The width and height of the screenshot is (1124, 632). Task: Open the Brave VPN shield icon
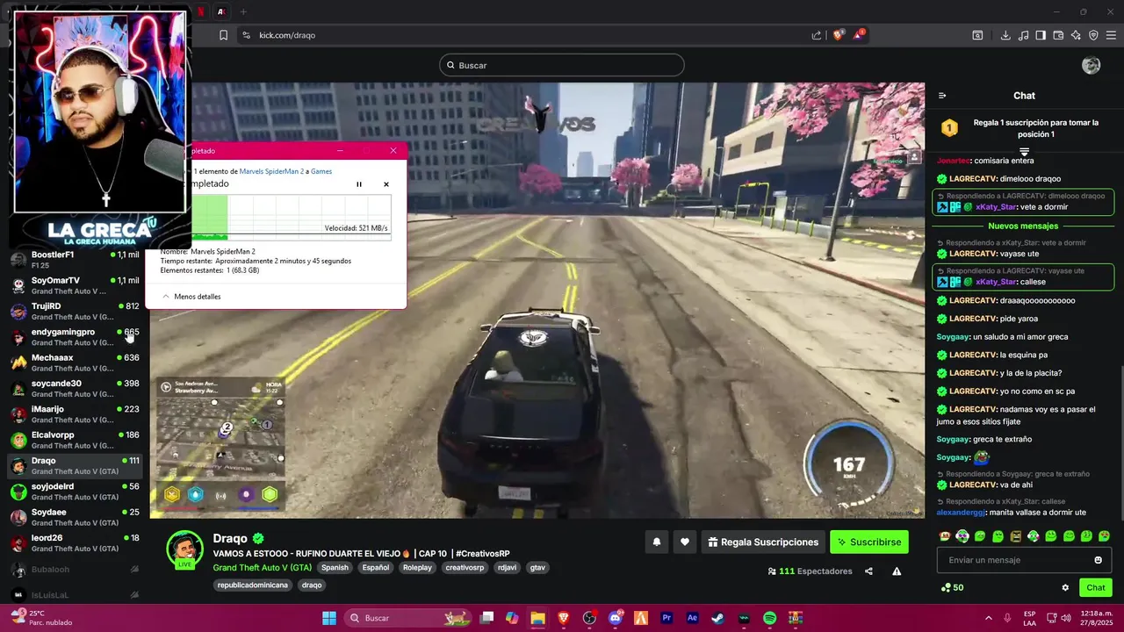pyautogui.click(x=1093, y=35)
